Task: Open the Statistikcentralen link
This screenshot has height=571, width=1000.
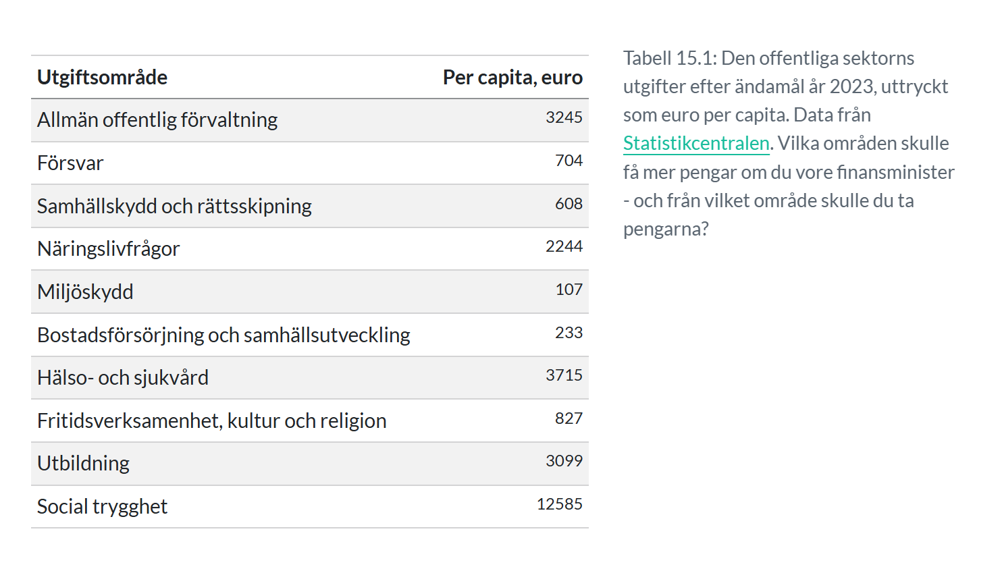Action: click(x=695, y=143)
